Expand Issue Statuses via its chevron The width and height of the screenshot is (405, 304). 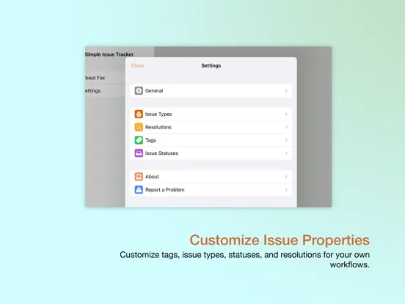286,153
